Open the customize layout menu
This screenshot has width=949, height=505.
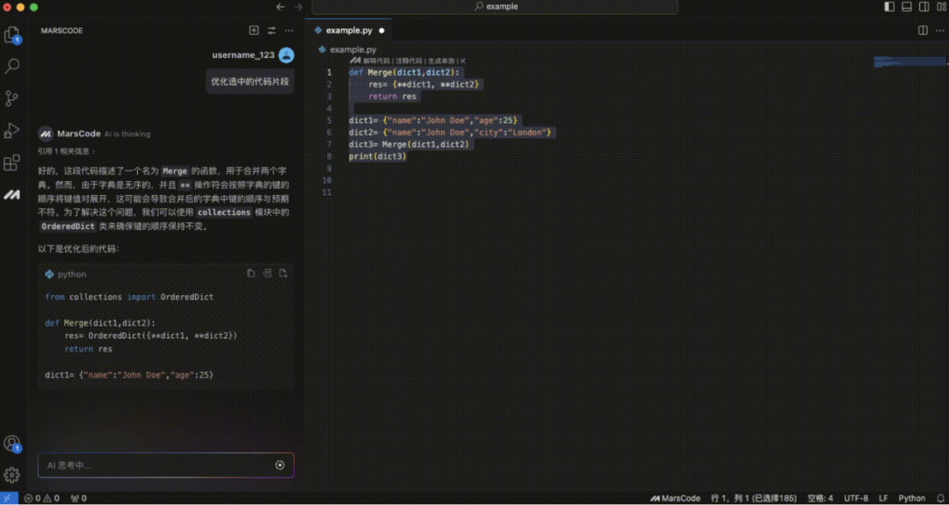tap(941, 7)
